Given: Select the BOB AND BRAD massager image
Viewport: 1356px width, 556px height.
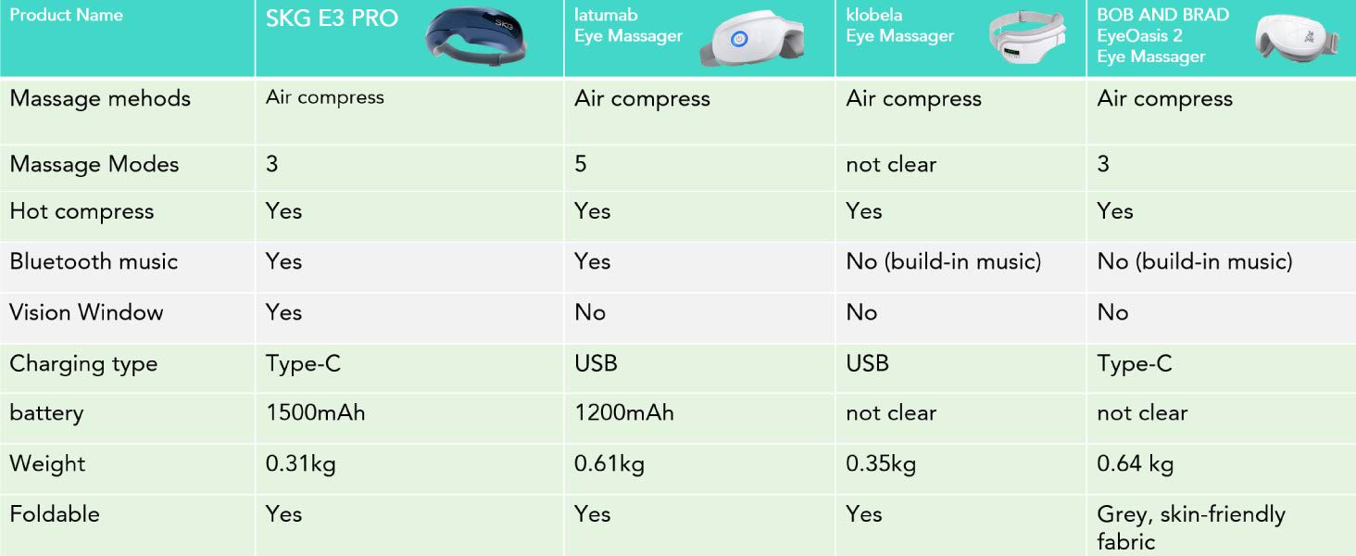Looking at the screenshot, I should pos(1294,39).
